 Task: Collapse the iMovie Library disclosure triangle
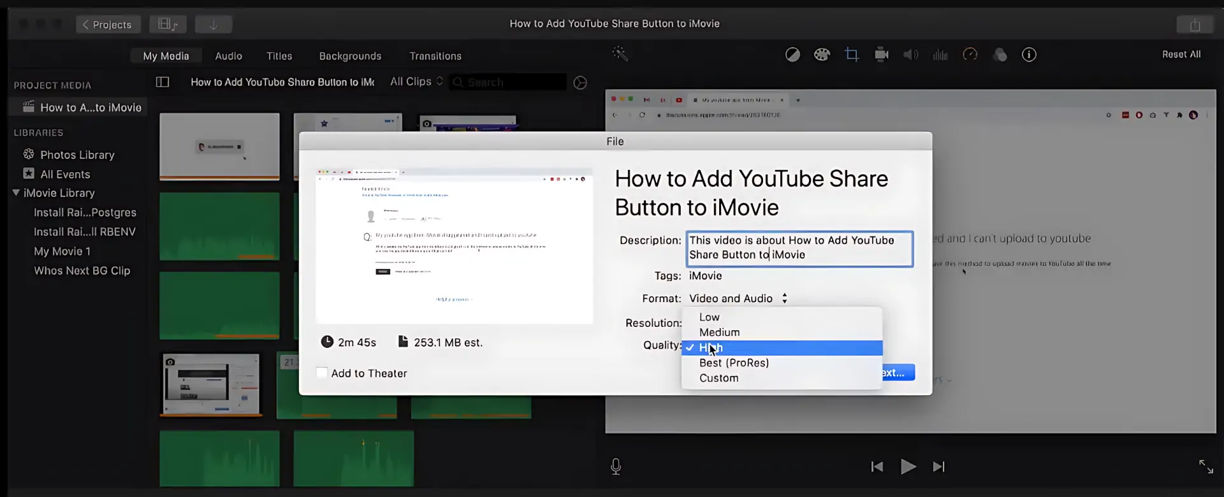[16, 192]
